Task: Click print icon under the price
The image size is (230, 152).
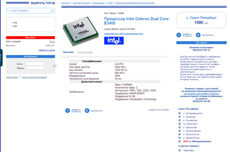Action: pyautogui.click(x=198, y=35)
